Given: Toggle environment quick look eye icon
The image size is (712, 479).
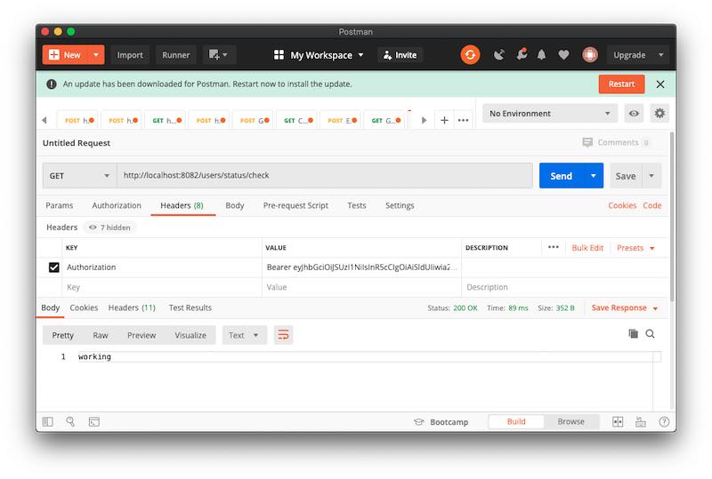Looking at the screenshot, I should 634,113.
